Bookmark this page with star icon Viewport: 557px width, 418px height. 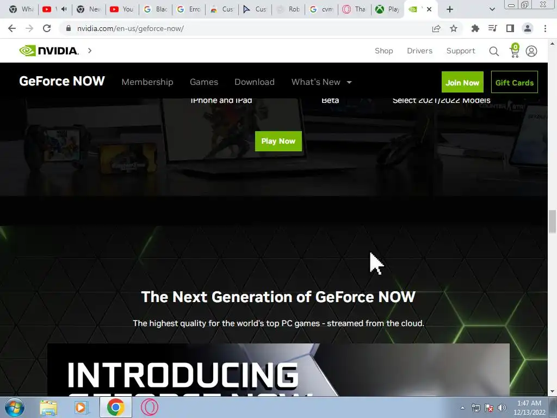pyautogui.click(x=454, y=28)
